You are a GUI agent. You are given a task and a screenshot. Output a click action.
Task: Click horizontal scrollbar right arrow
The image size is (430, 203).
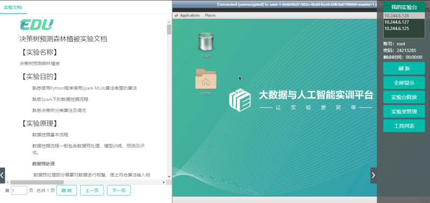(164, 182)
